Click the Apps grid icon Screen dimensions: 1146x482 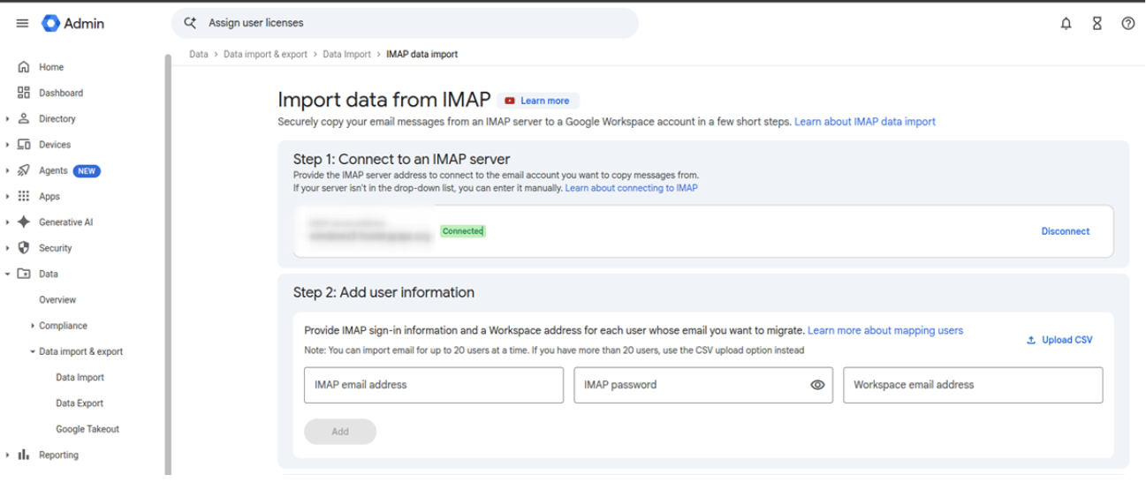tap(24, 196)
